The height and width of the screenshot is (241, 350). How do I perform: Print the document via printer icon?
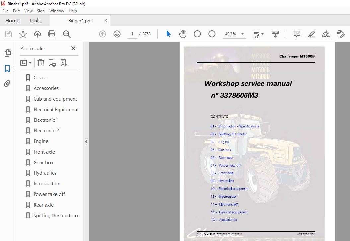pos(52,34)
